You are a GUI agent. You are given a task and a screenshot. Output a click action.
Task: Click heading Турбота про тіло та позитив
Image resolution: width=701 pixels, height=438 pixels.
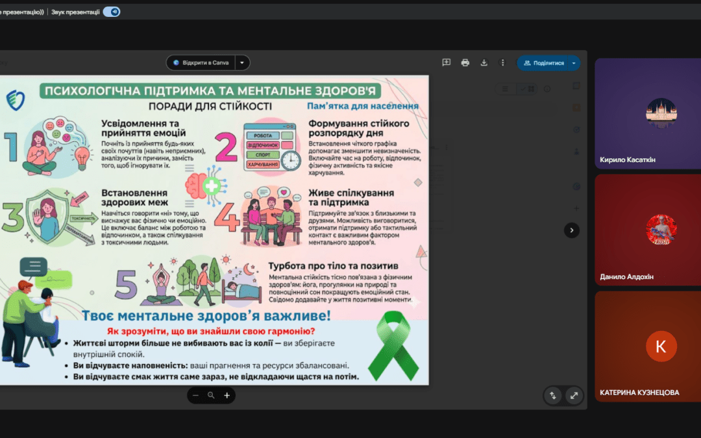333,265
